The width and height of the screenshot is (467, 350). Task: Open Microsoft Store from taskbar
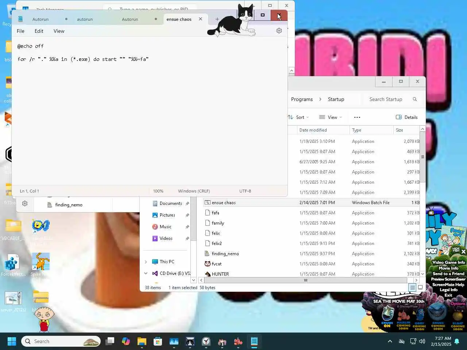pyautogui.click(x=158, y=341)
